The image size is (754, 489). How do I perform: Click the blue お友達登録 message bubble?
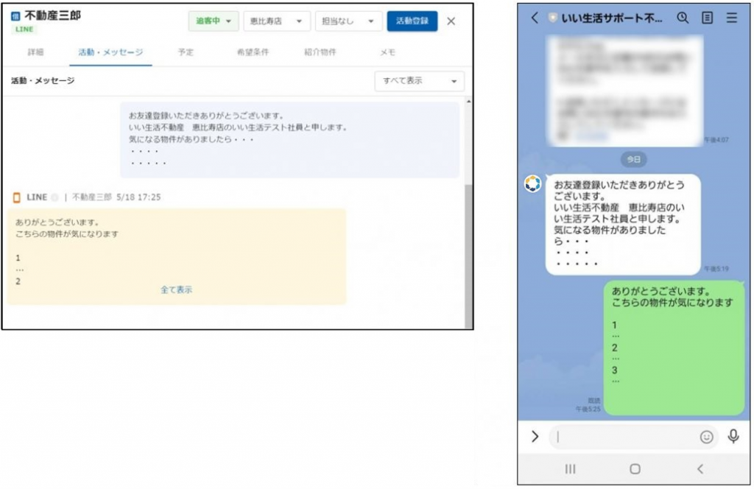point(289,140)
